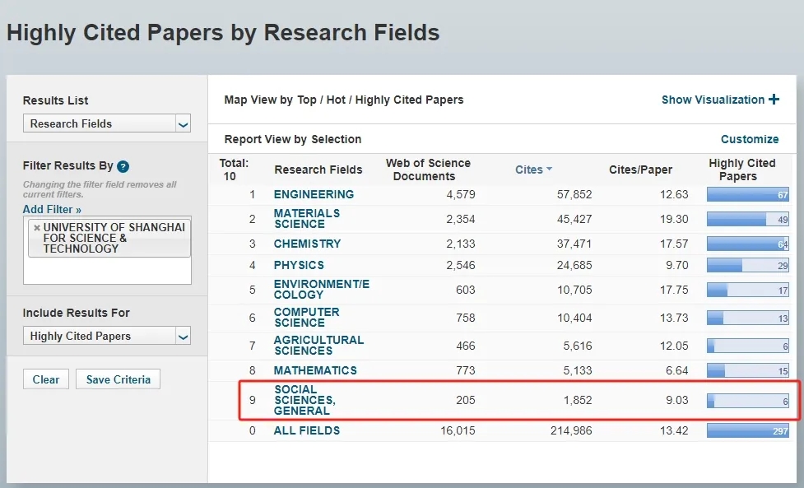Select Highly Cited Papers map view
Image resolution: width=804 pixels, height=488 pixels.
click(409, 100)
